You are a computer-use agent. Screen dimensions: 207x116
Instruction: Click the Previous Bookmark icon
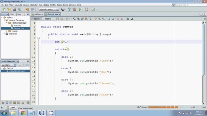pos(95,19)
